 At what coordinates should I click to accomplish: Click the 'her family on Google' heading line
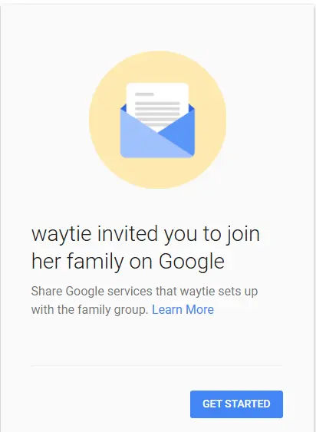[x=128, y=262]
